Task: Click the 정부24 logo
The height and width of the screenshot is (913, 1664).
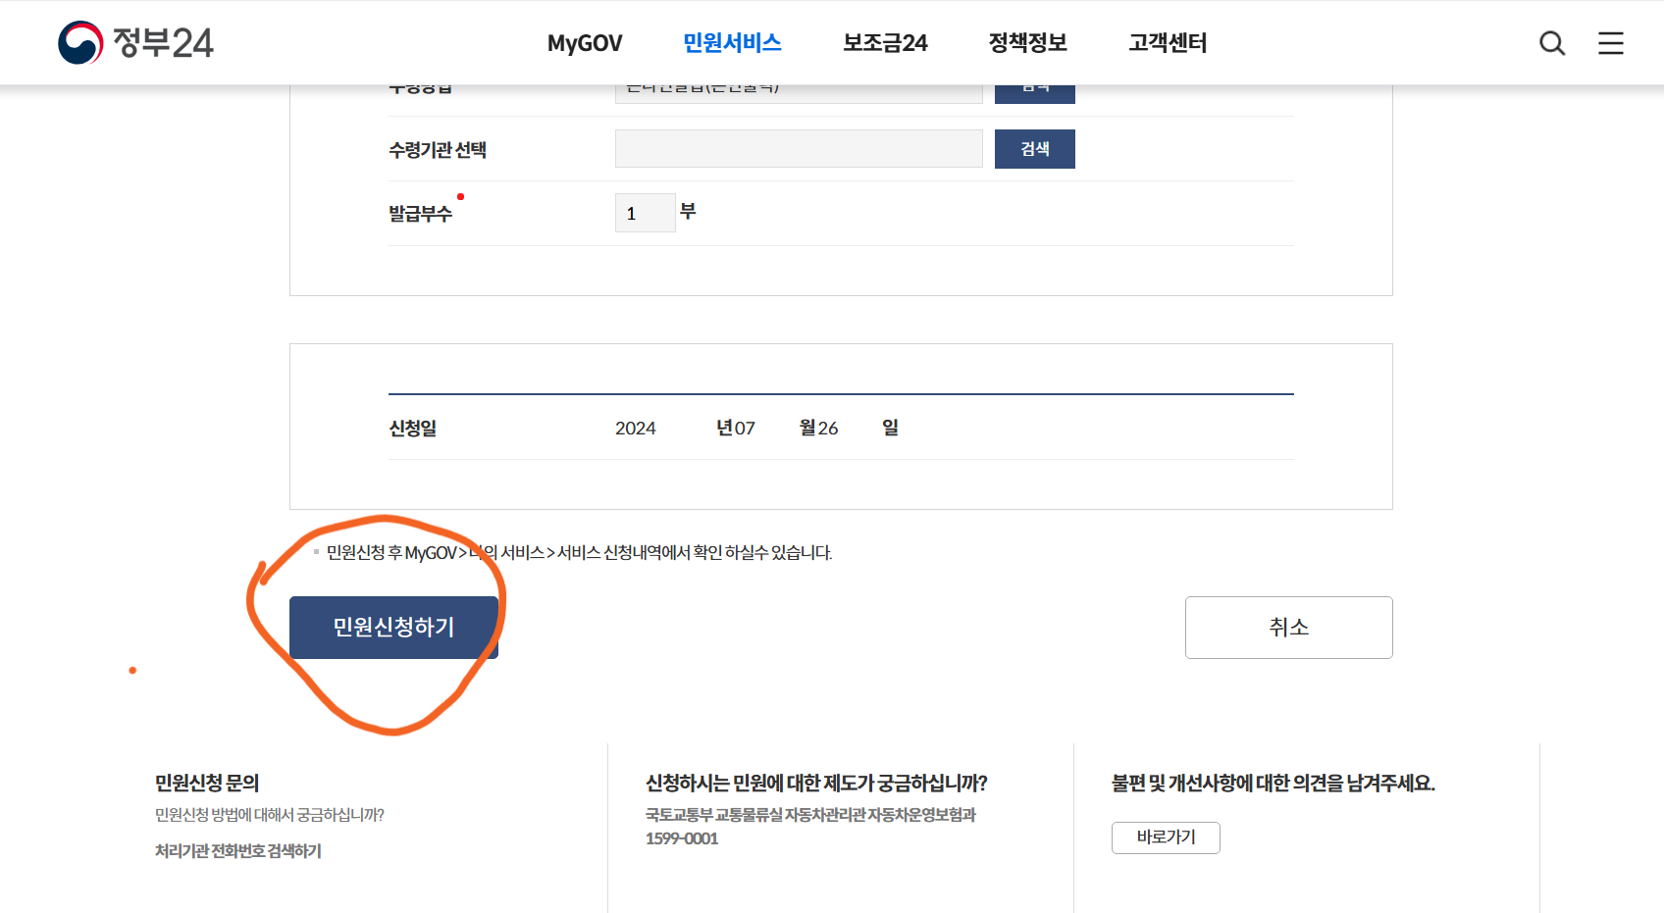Action: click(135, 42)
